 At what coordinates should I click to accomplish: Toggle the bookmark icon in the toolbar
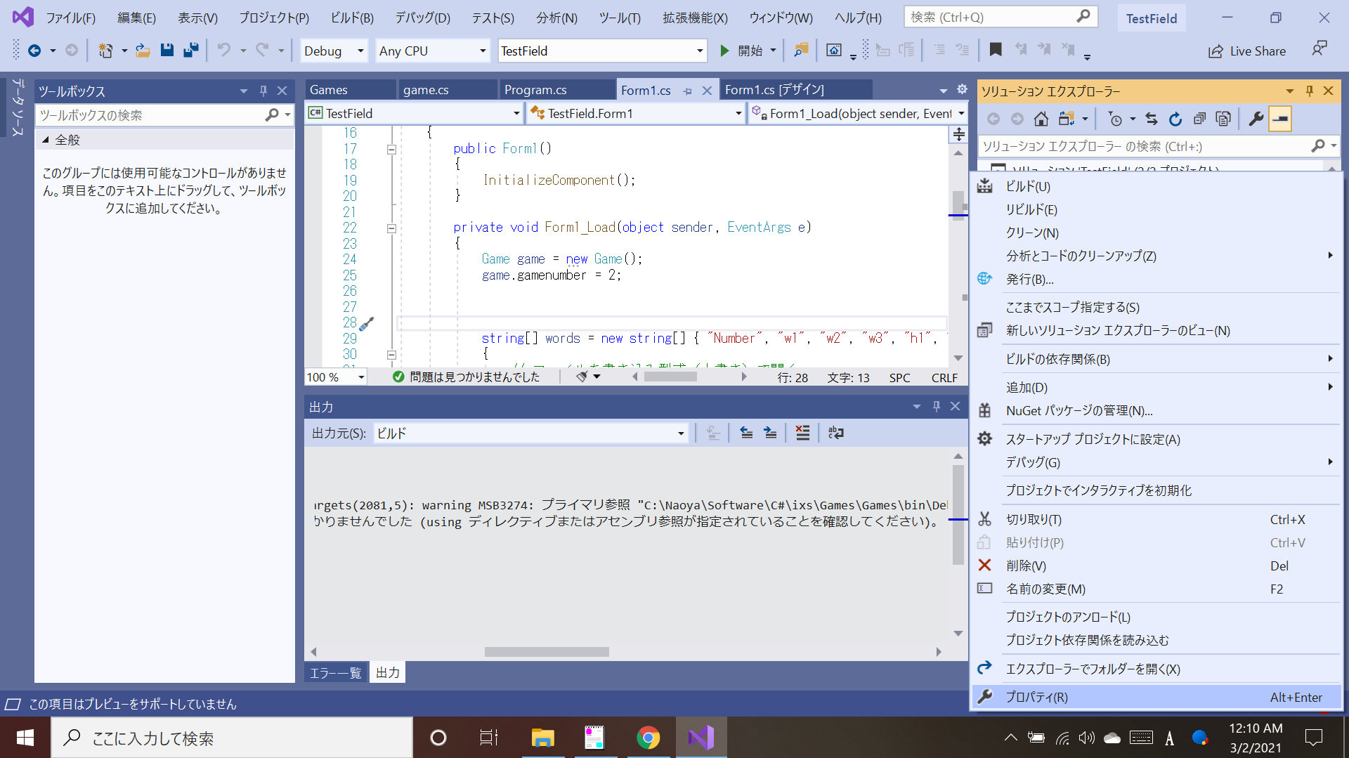[995, 50]
